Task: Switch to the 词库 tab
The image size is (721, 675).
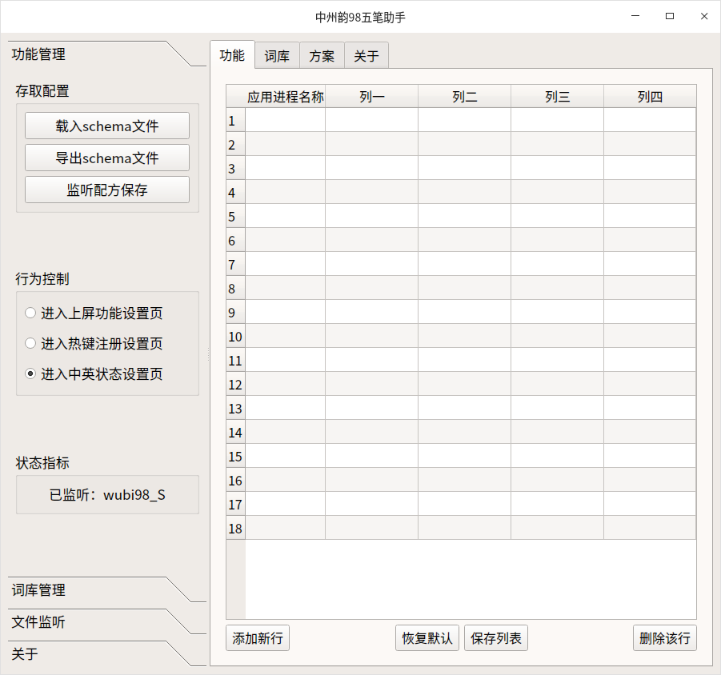Action: (x=277, y=55)
